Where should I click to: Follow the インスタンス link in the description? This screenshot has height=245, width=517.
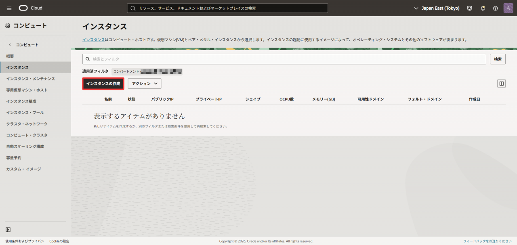coord(93,40)
